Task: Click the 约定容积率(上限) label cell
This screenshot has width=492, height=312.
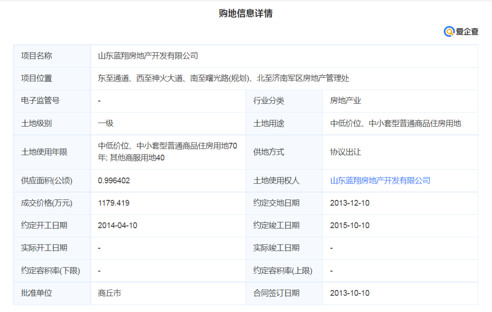Action: [x=282, y=271]
